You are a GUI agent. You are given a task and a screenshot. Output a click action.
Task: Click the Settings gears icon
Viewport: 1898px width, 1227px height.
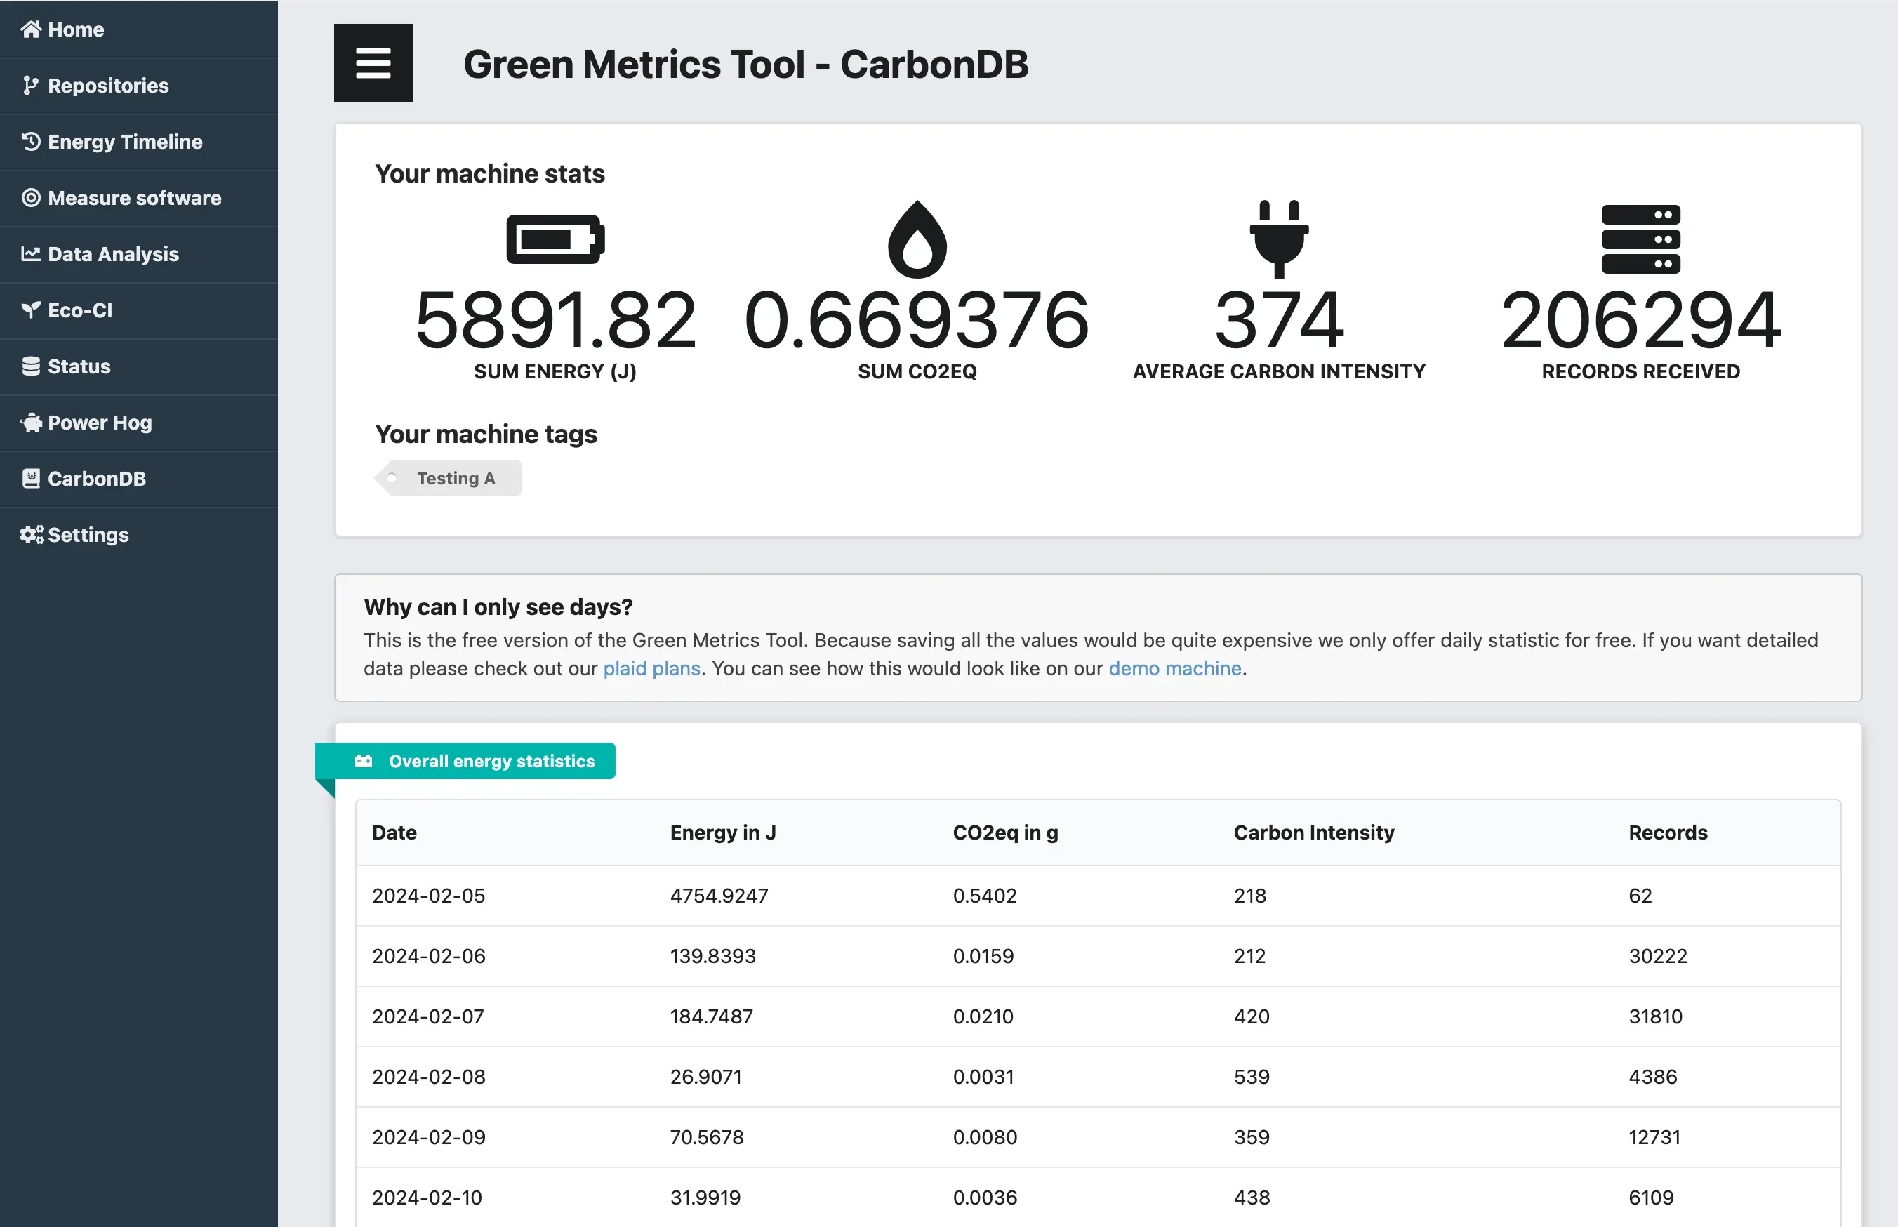[32, 535]
